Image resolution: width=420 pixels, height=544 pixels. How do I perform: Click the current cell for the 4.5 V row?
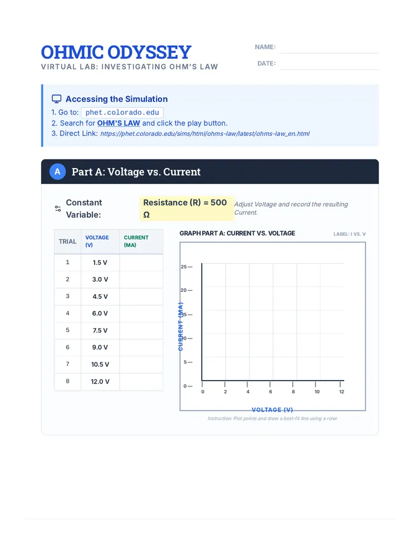pyautogui.click(x=141, y=297)
